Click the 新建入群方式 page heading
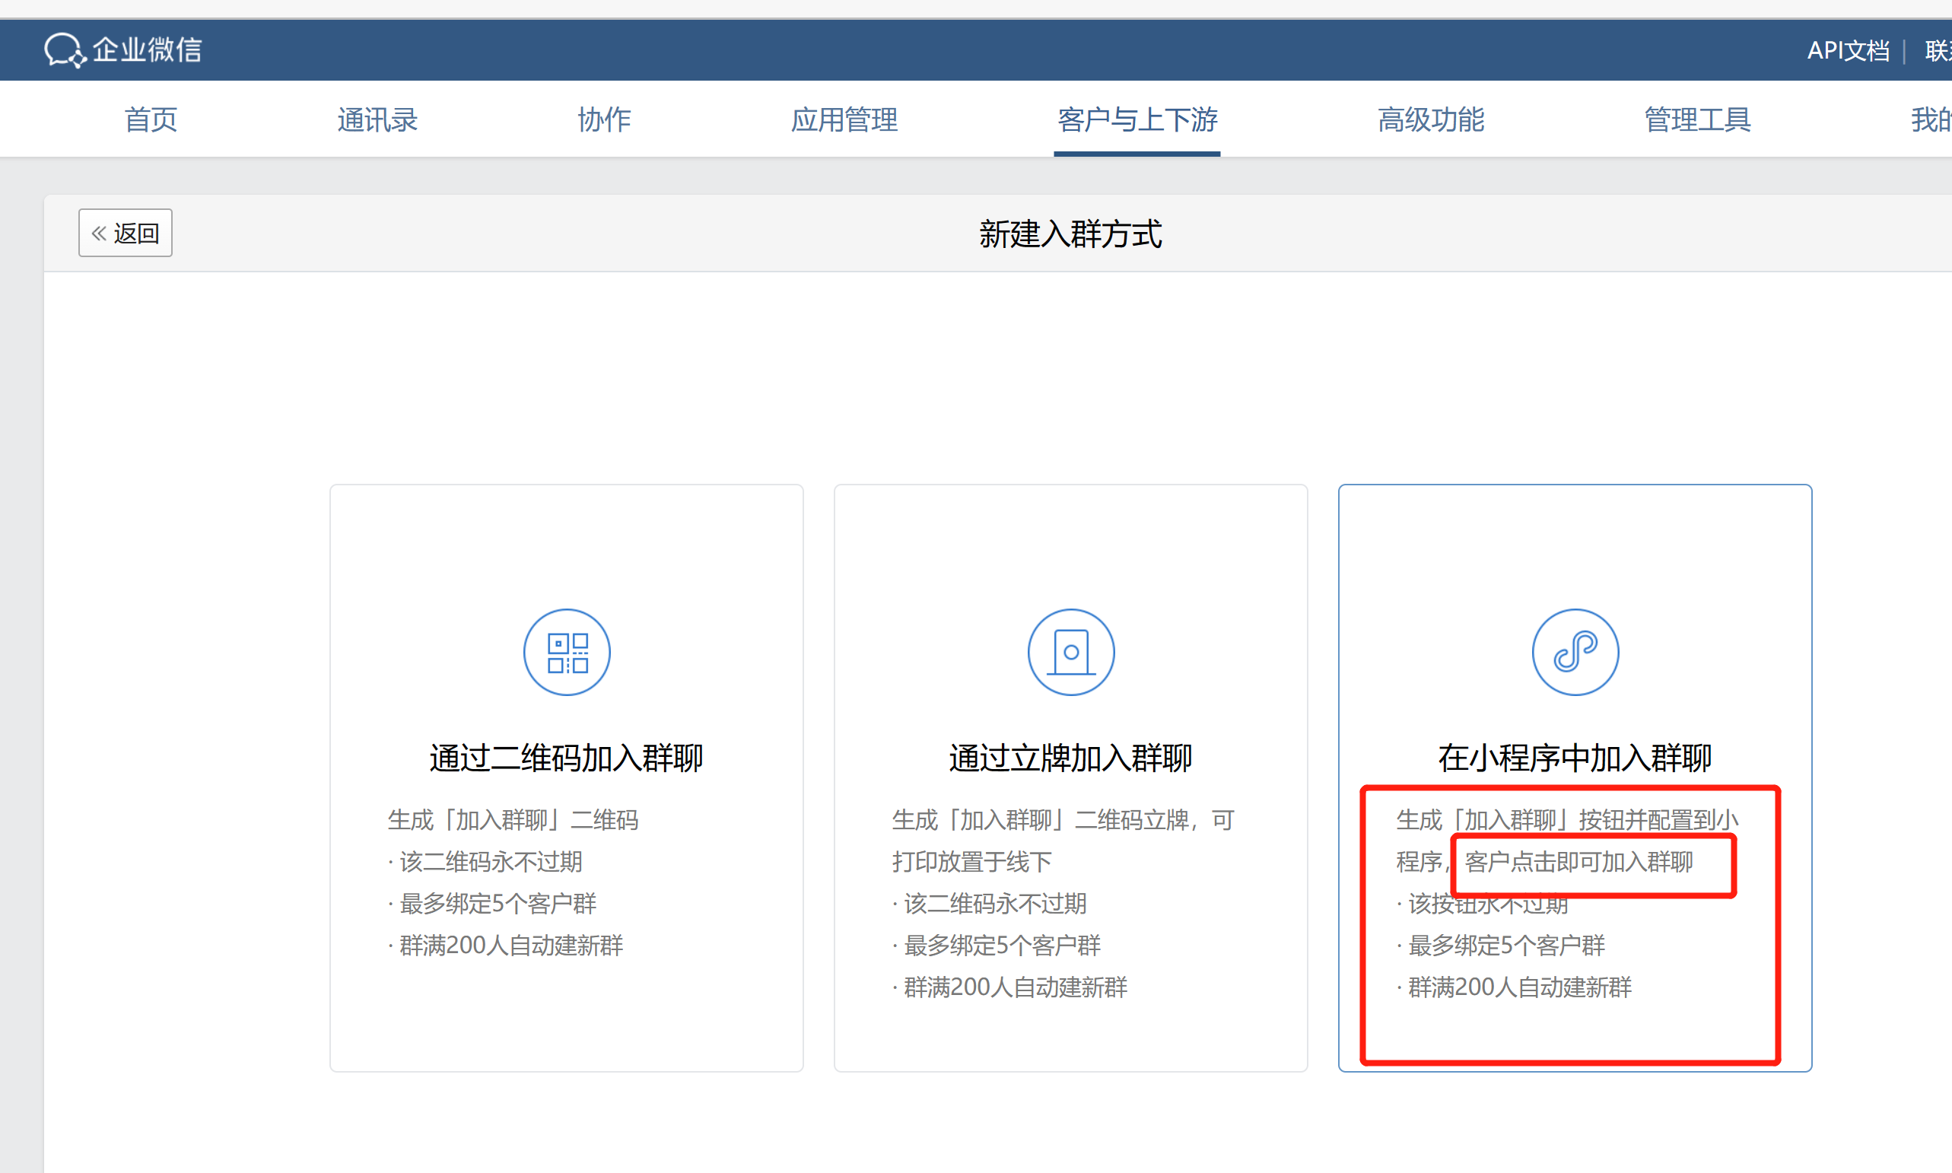 (1070, 234)
